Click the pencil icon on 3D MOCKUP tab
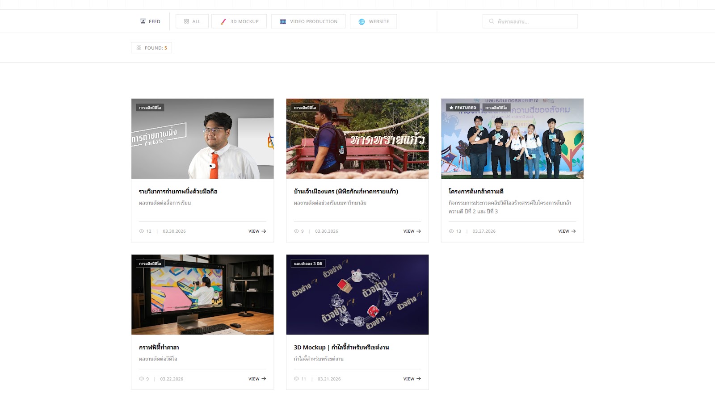Image resolution: width=715 pixels, height=402 pixels. pyautogui.click(x=223, y=21)
